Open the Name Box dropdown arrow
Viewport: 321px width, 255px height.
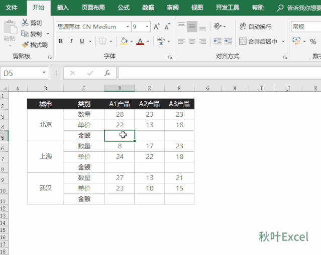click(x=44, y=73)
